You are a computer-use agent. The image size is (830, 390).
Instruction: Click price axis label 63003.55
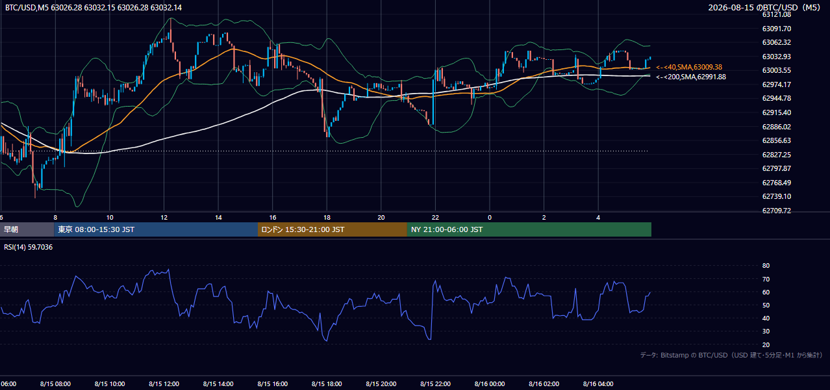[x=776, y=70]
